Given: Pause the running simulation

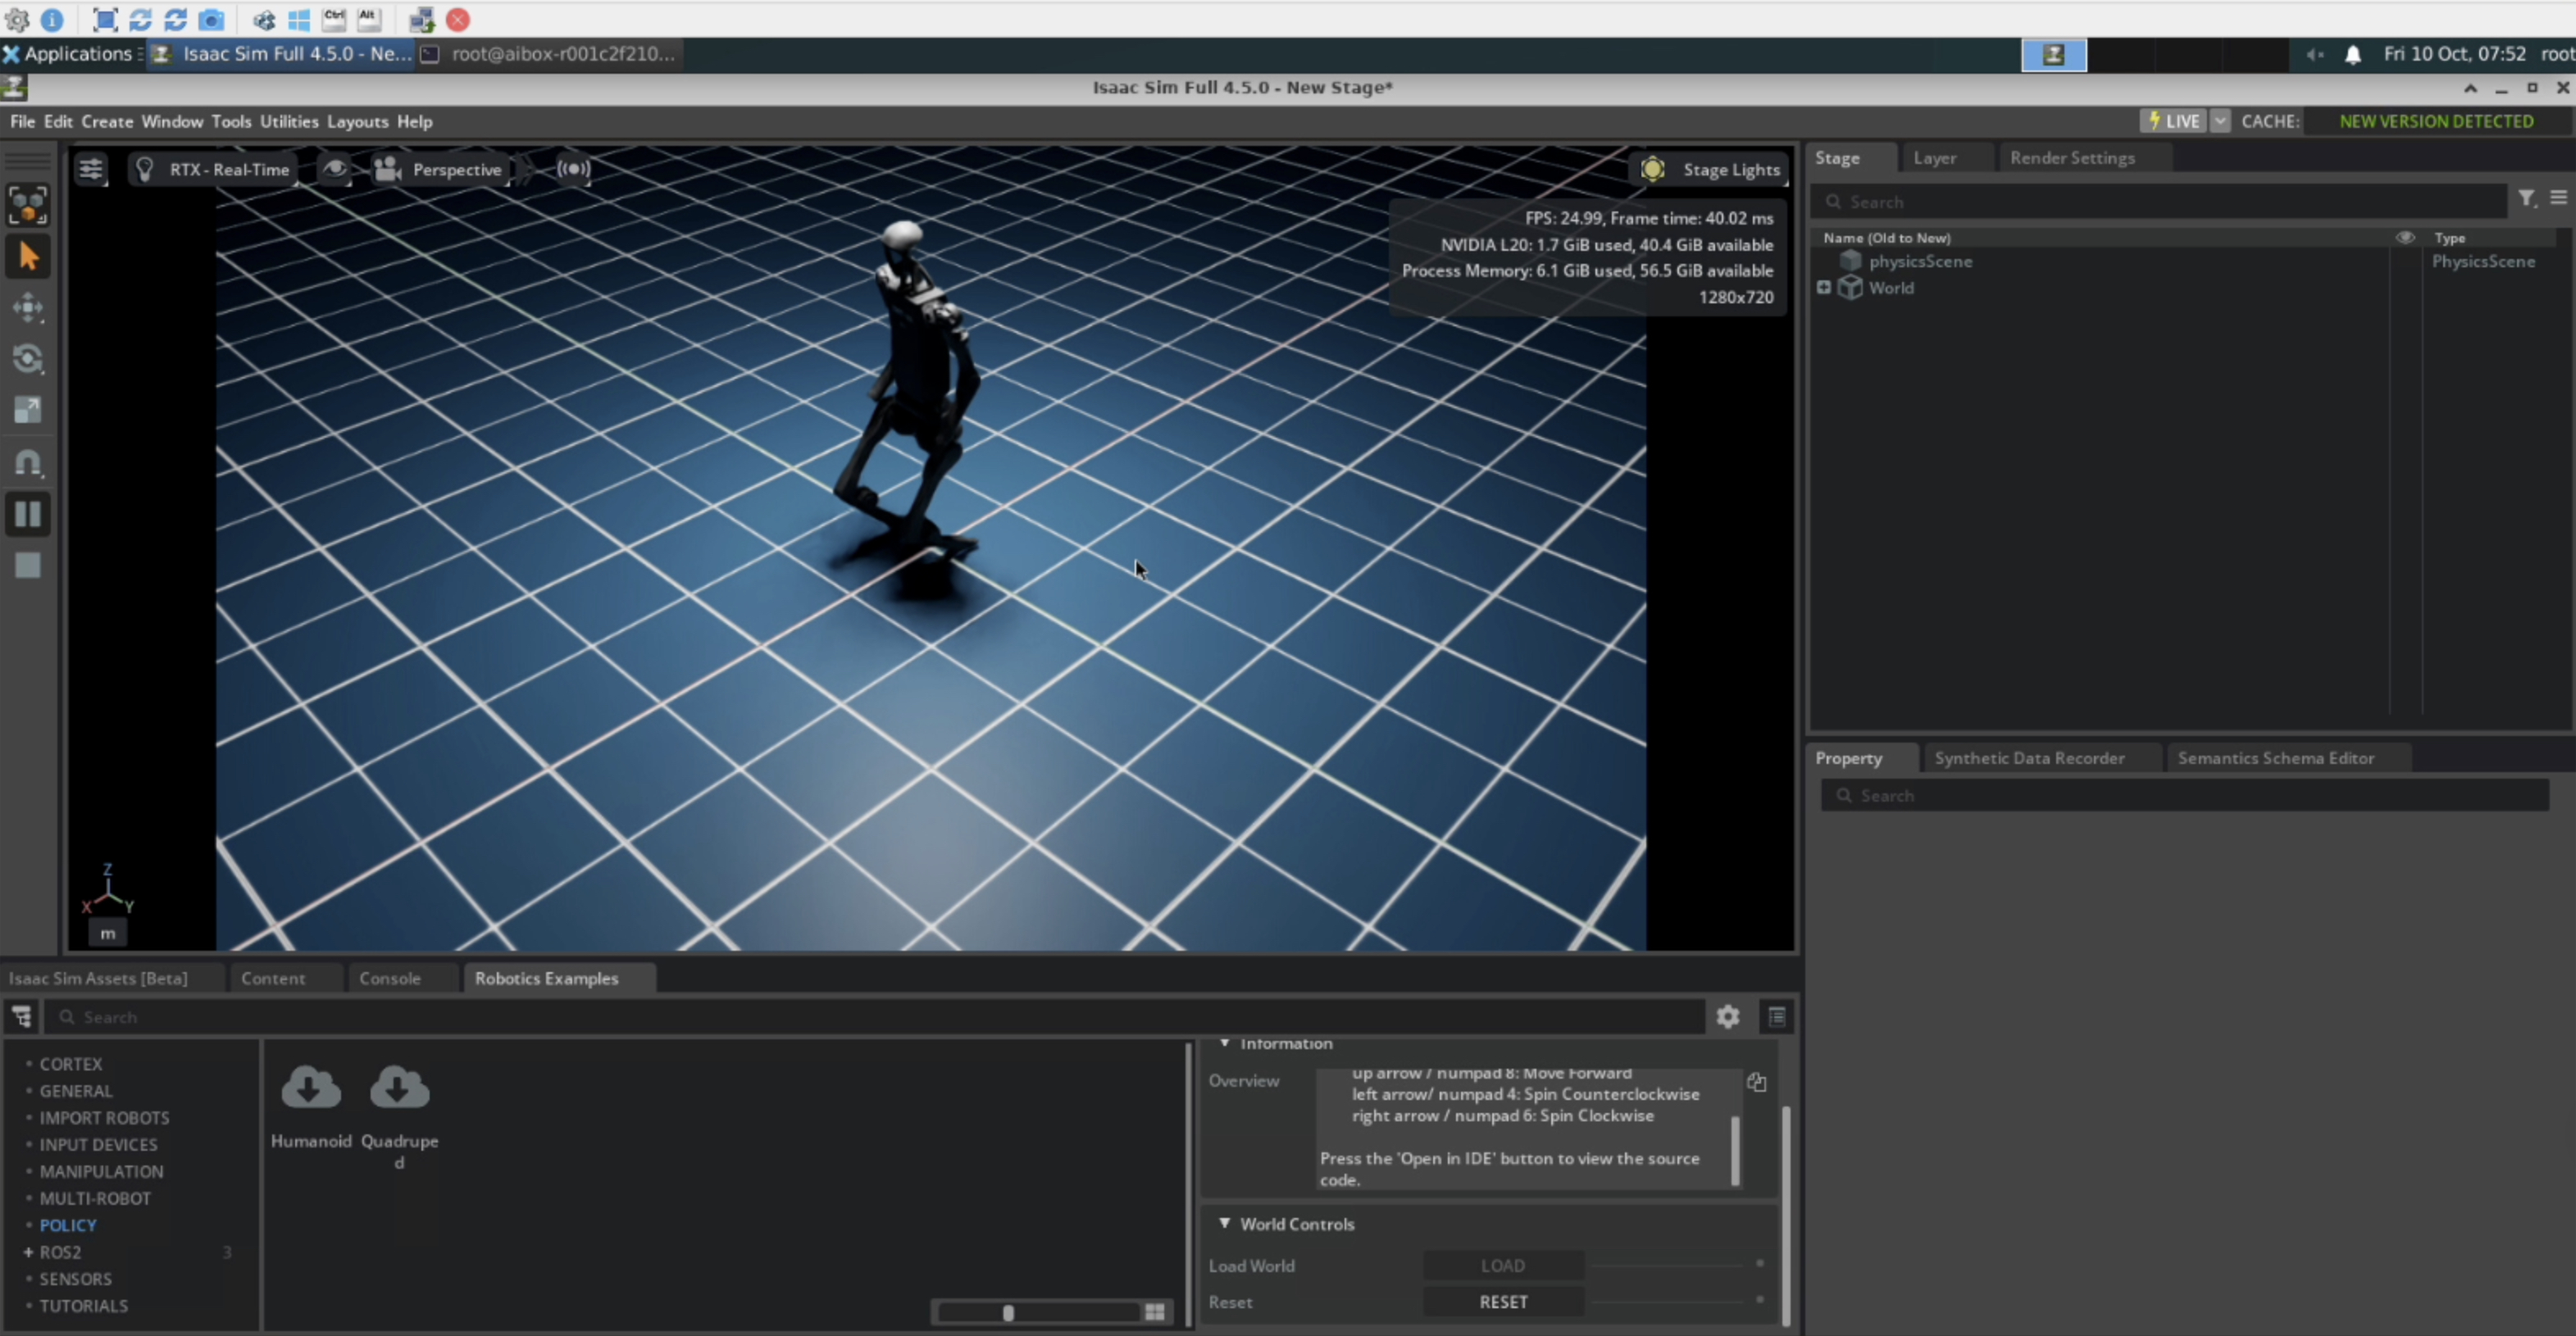Looking at the screenshot, I should (28, 514).
